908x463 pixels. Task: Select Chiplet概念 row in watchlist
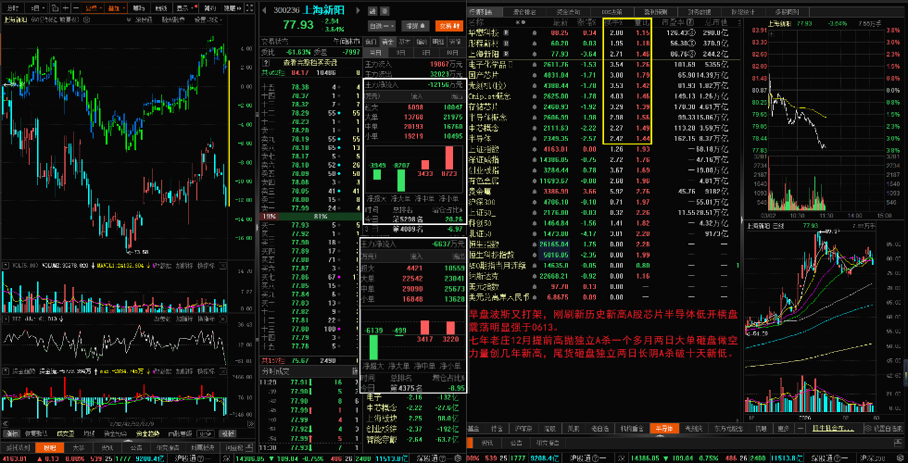point(604,95)
